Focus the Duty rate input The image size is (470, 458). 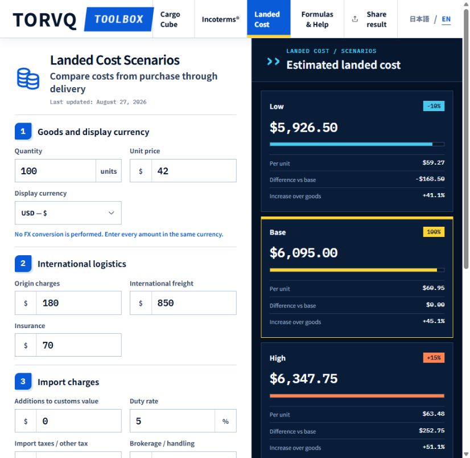[x=172, y=421]
